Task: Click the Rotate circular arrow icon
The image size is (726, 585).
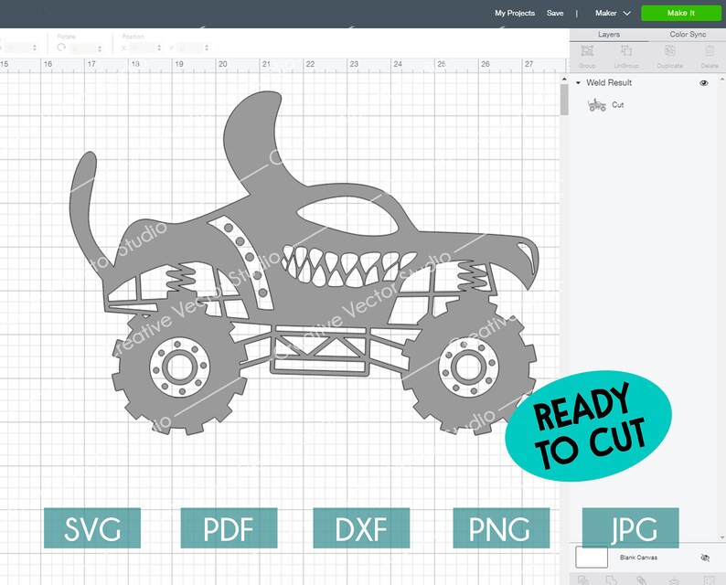Action: [61, 48]
